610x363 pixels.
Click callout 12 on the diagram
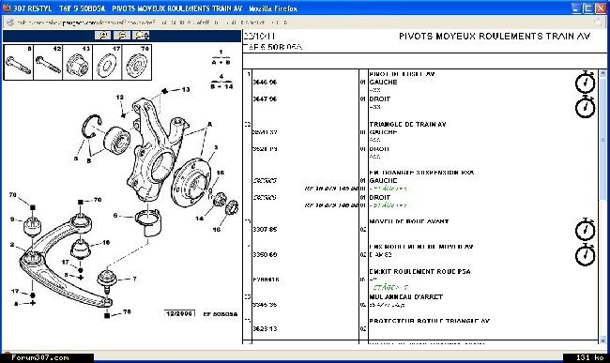(x=120, y=98)
